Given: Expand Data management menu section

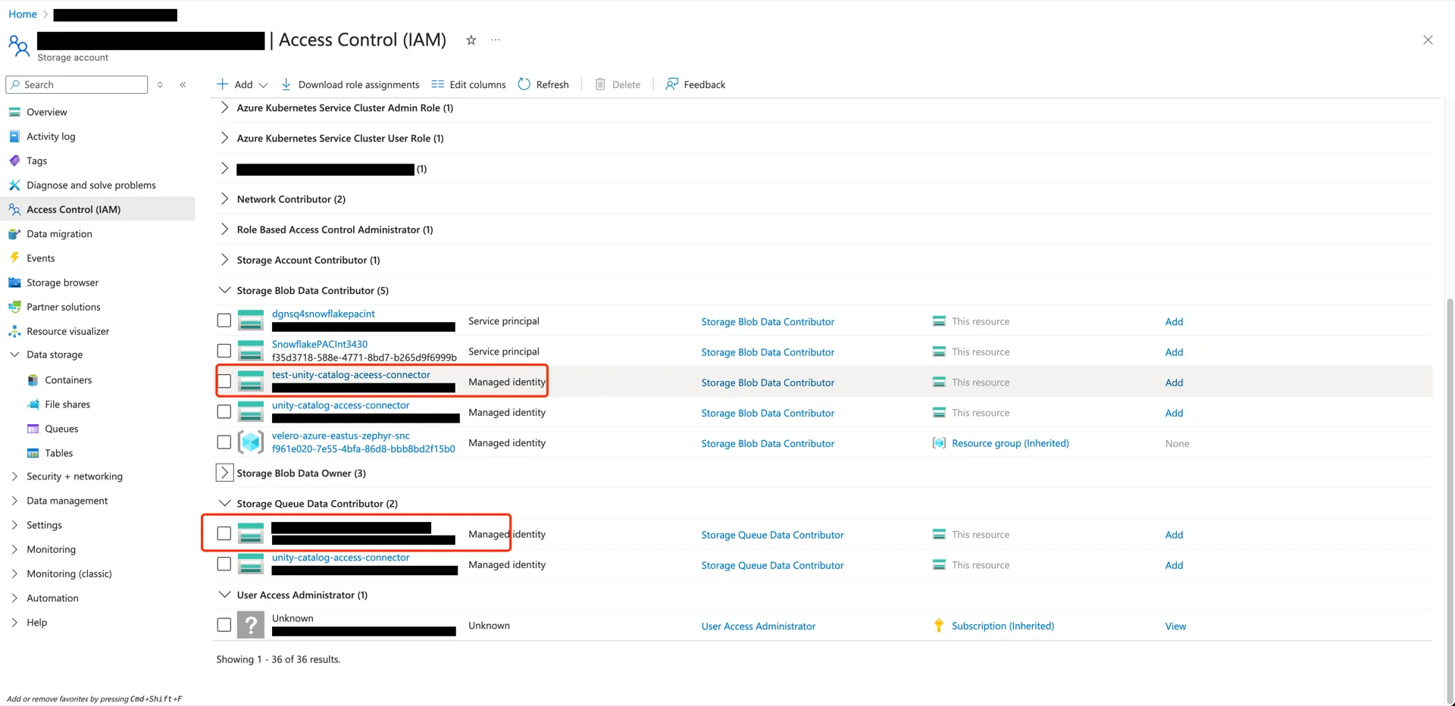Looking at the screenshot, I should [x=67, y=501].
